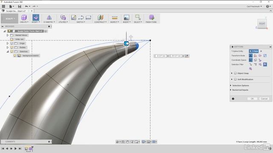
Task: Toggle Bodies folder visibility bulb
Action: tap(12, 47)
